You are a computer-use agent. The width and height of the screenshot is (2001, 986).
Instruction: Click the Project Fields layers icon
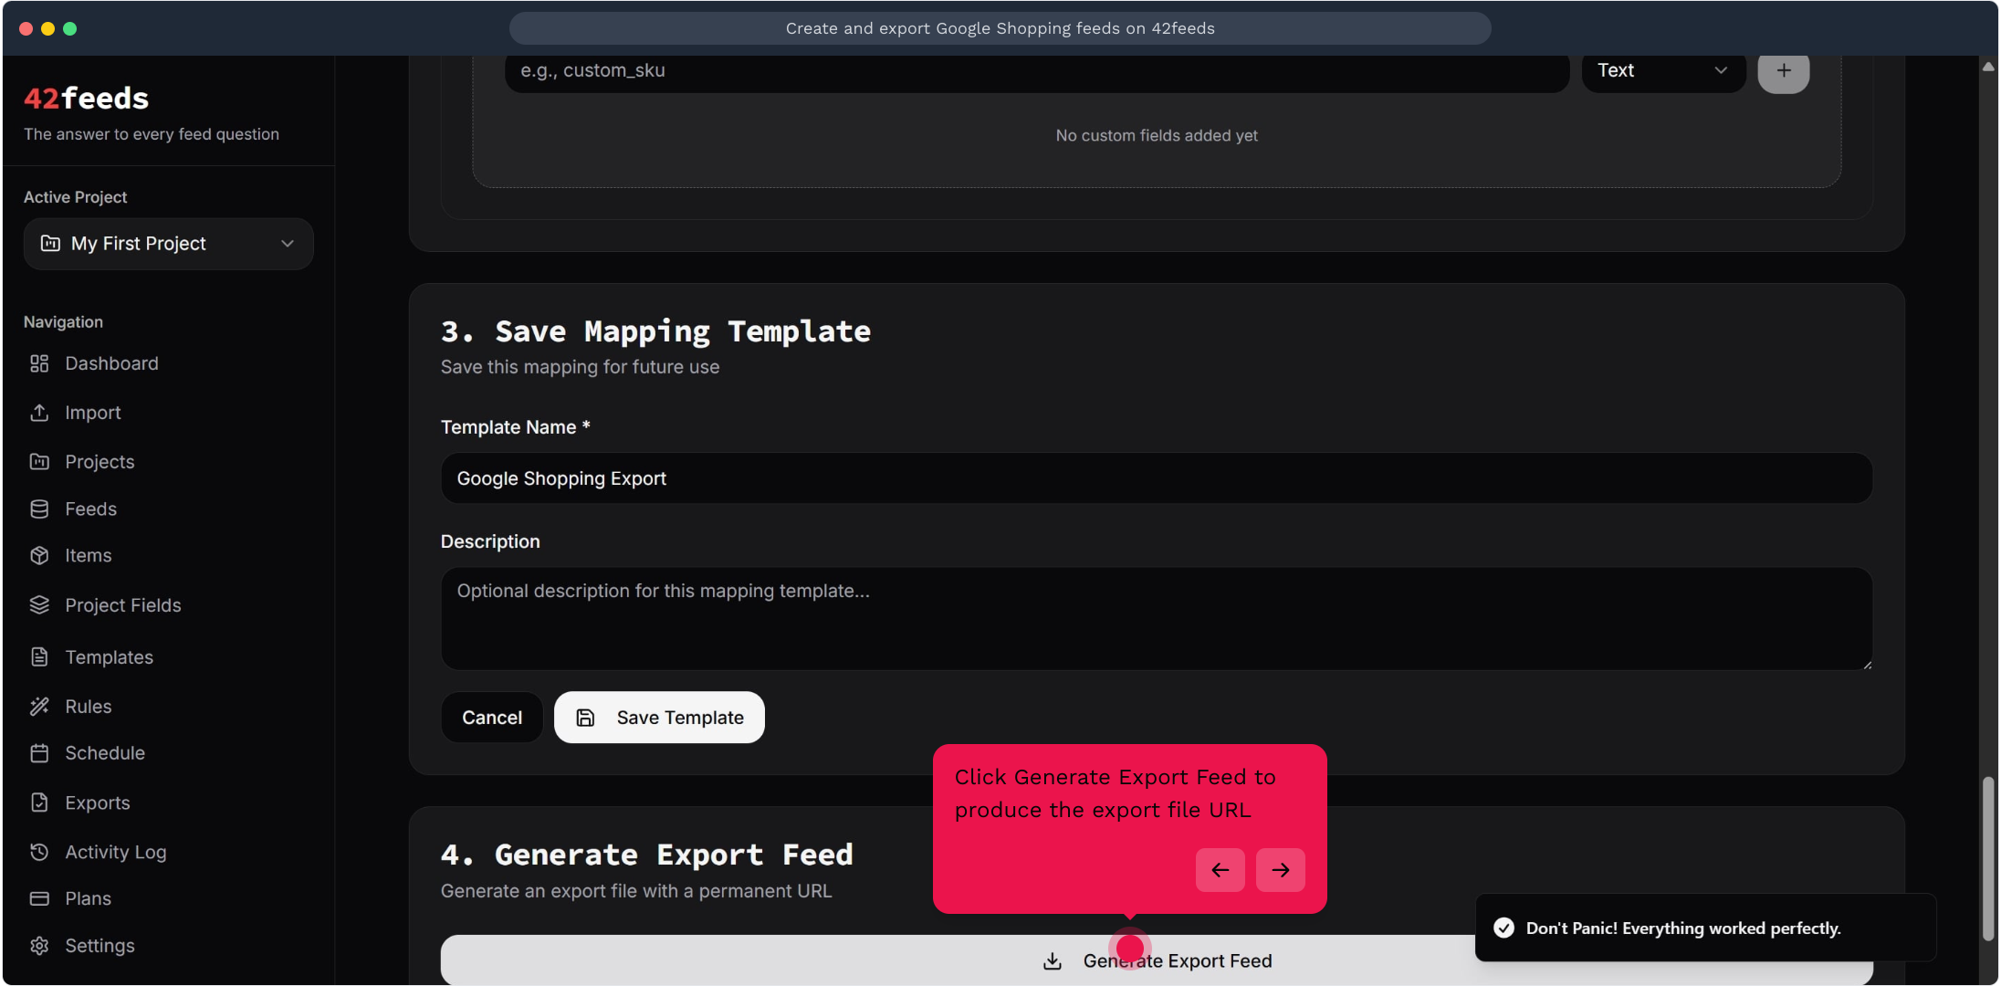[39, 605]
